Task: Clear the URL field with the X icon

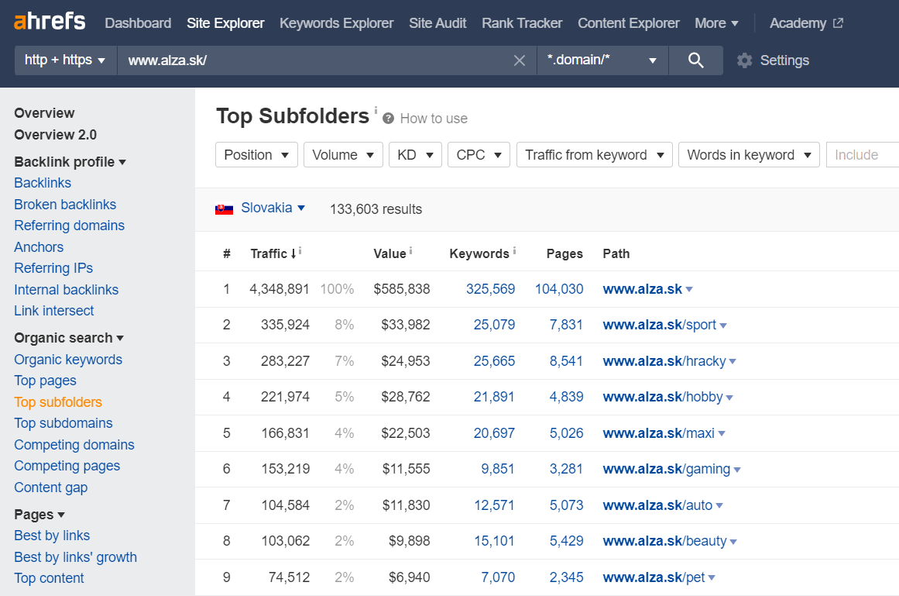Action: click(x=520, y=60)
